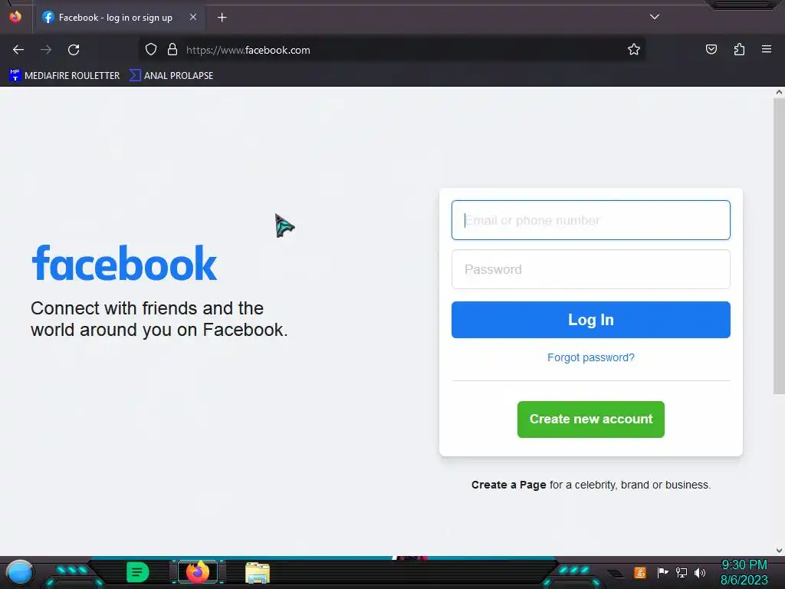Click the blue Log In button
Screen dimensions: 785x589
[x=591, y=320]
